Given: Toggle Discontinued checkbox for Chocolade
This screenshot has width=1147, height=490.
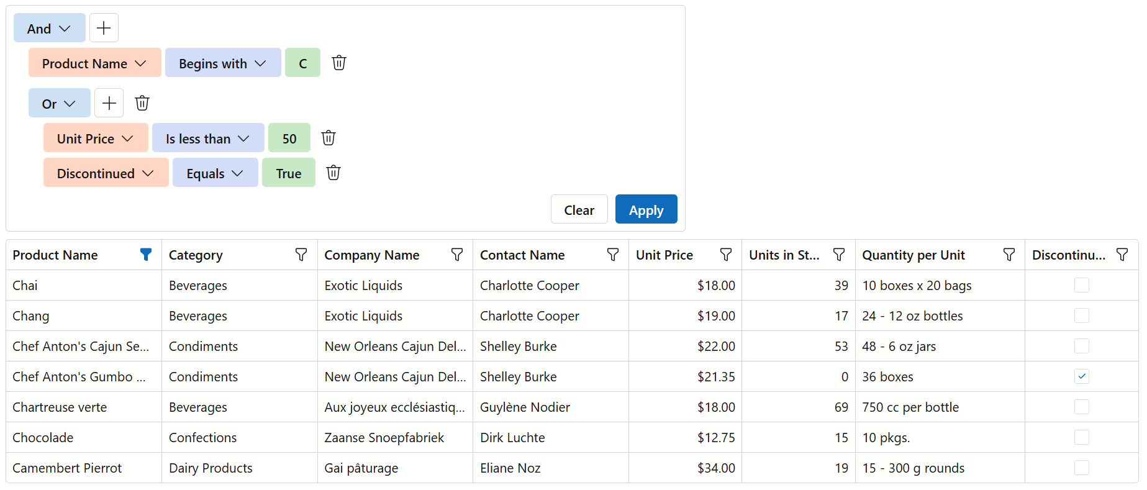Looking at the screenshot, I should point(1082,437).
